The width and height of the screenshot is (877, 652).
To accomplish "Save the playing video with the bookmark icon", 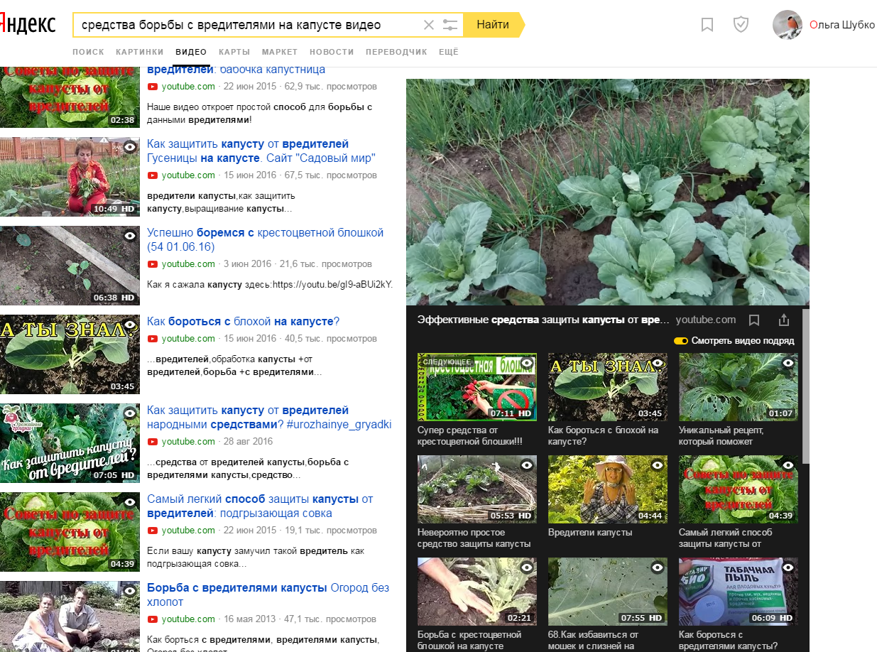I will click(754, 320).
